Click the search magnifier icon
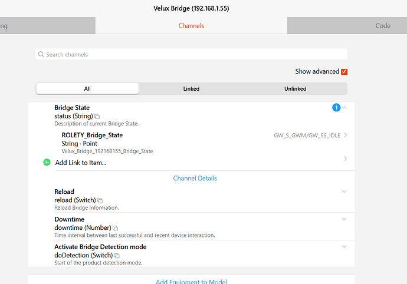This screenshot has height=284, width=407. [41, 55]
